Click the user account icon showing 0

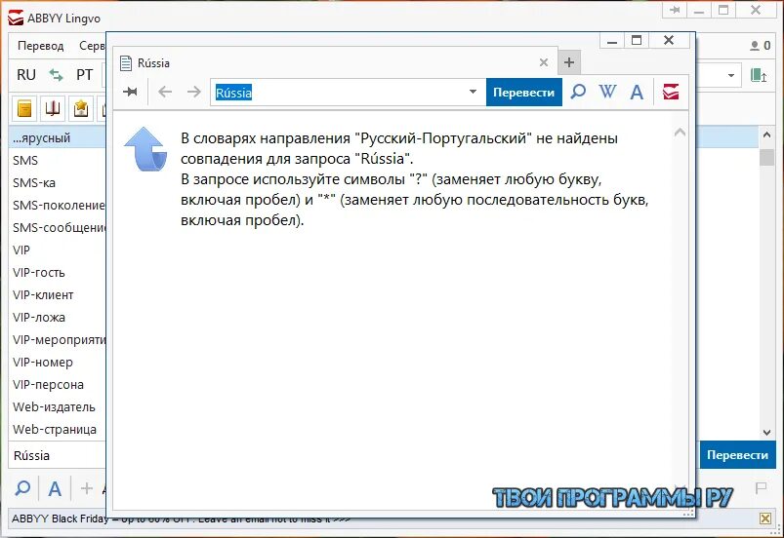(x=760, y=46)
